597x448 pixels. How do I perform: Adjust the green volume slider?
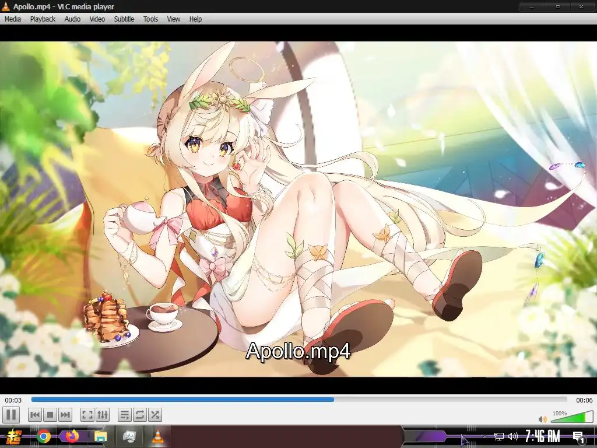[x=572, y=416]
